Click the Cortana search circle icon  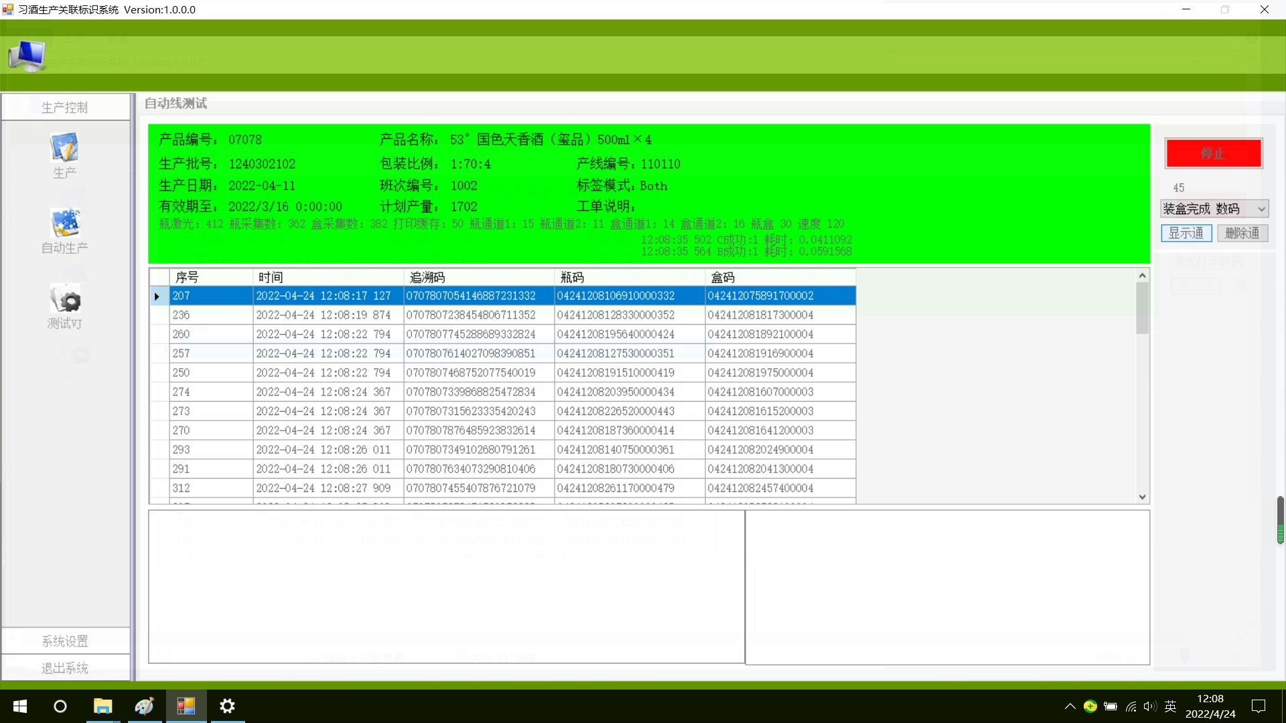(x=60, y=706)
